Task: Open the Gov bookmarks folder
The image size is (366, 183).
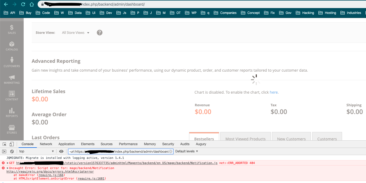Action: [285, 13]
